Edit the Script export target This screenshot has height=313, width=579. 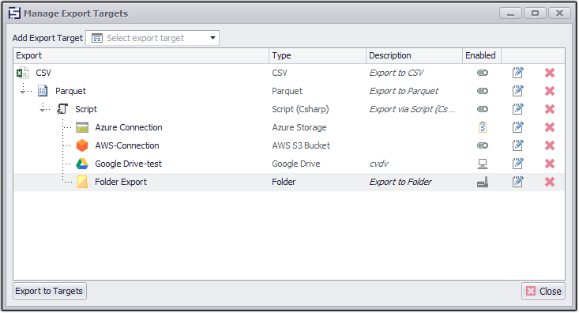coord(517,109)
